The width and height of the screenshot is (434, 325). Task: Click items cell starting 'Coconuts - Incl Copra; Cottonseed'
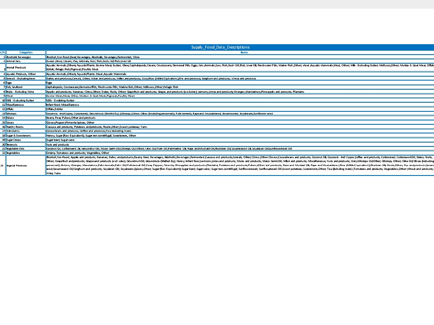(x=240, y=114)
